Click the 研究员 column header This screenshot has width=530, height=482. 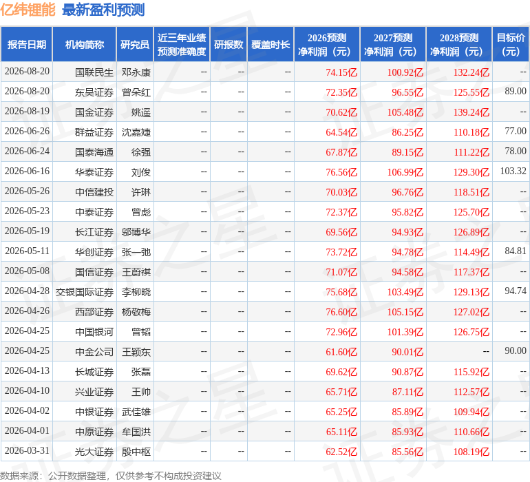pyautogui.click(x=135, y=44)
